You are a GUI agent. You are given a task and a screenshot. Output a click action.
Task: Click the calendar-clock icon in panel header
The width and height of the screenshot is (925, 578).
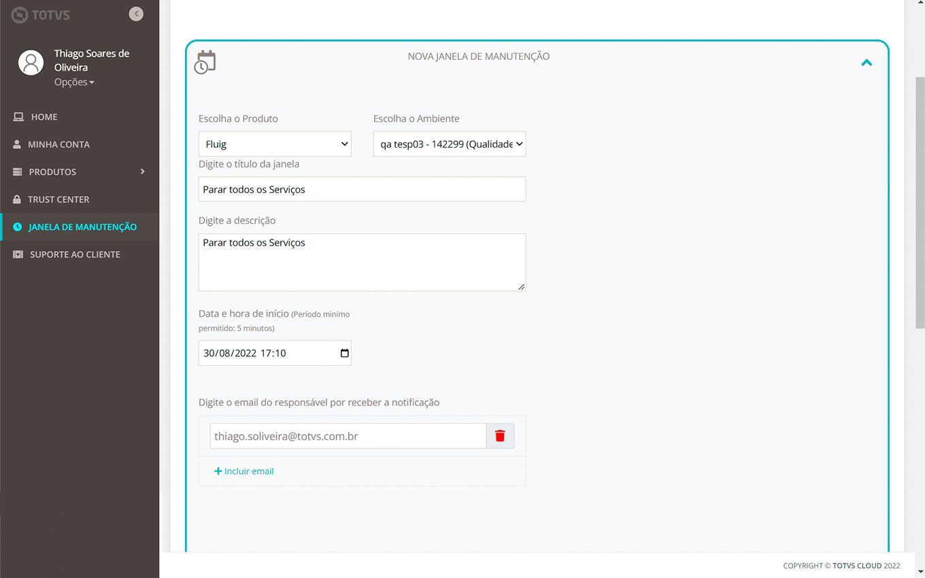(x=205, y=62)
